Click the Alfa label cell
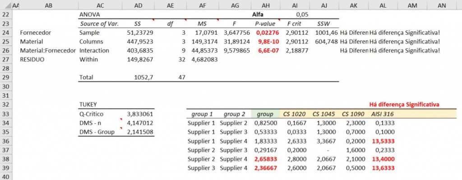The width and height of the screenshot is (462, 180). click(258, 14)
